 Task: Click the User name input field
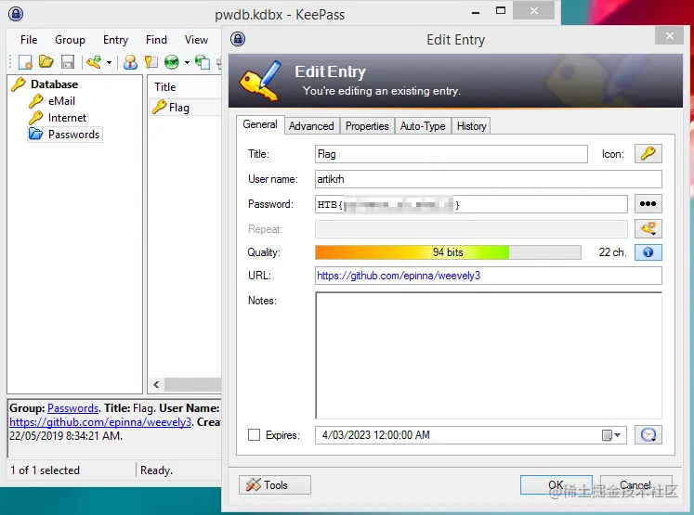[488, 179]
